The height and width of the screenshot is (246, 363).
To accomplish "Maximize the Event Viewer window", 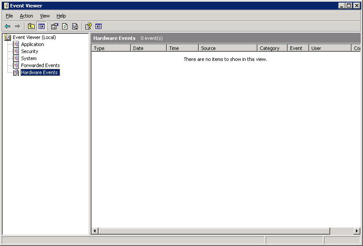I will click(349, 6).
